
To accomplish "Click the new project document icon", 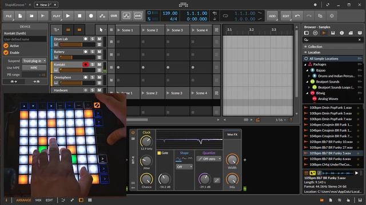I will [x=20, y=16].
